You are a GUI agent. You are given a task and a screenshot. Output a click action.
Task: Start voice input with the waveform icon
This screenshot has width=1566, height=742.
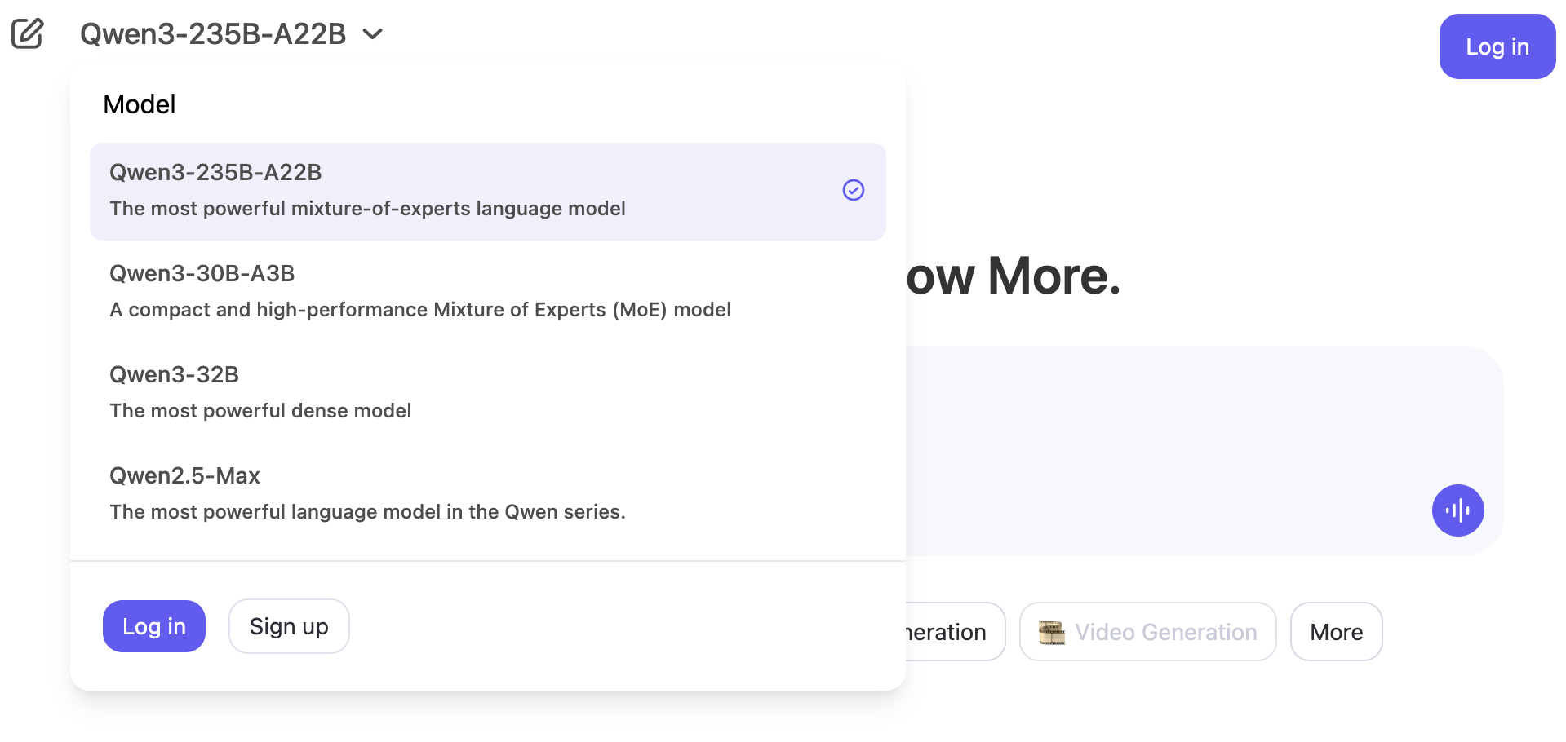pyautogui.click(x=1457, y=510)
